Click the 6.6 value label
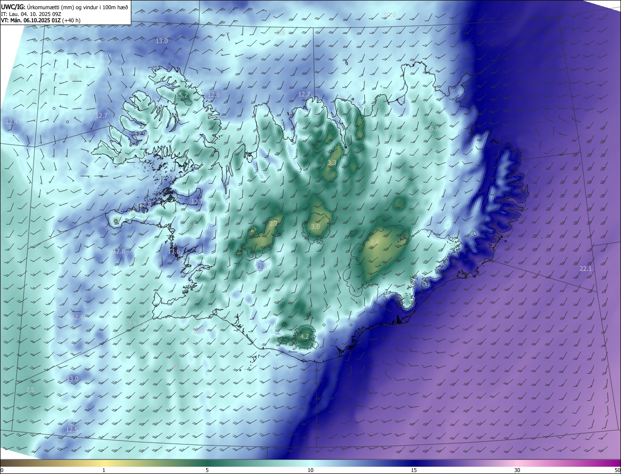 192,225
